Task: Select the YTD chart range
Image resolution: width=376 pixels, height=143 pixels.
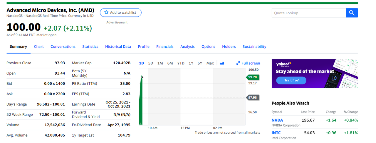Action: pos(181,63)
